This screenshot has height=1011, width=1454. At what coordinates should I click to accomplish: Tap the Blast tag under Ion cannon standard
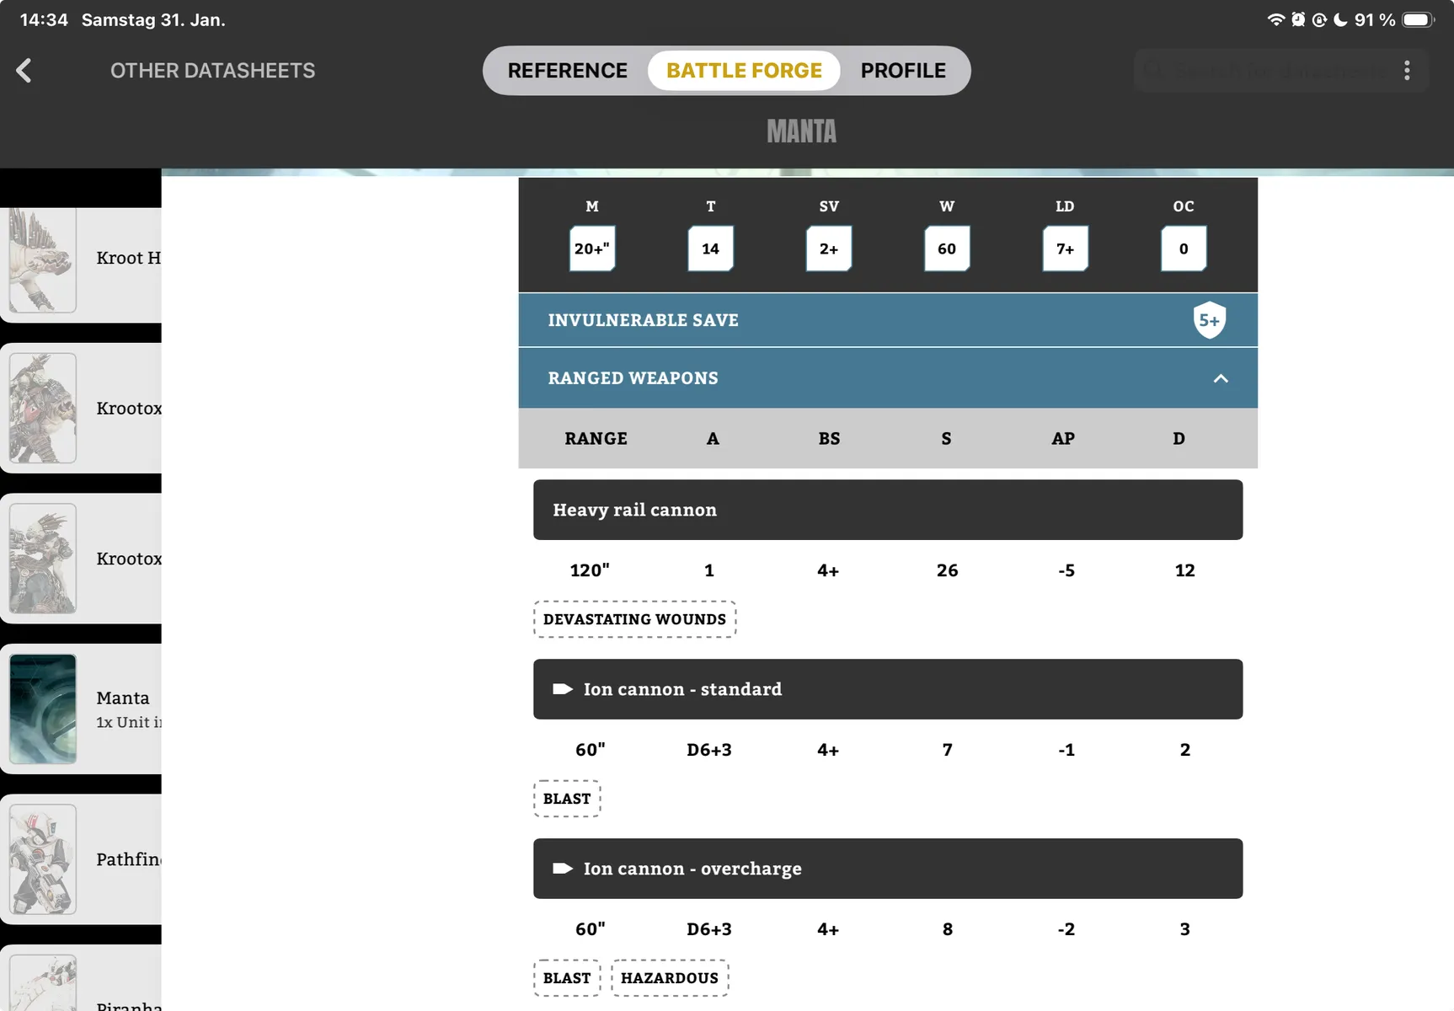(x=566, y=799)
